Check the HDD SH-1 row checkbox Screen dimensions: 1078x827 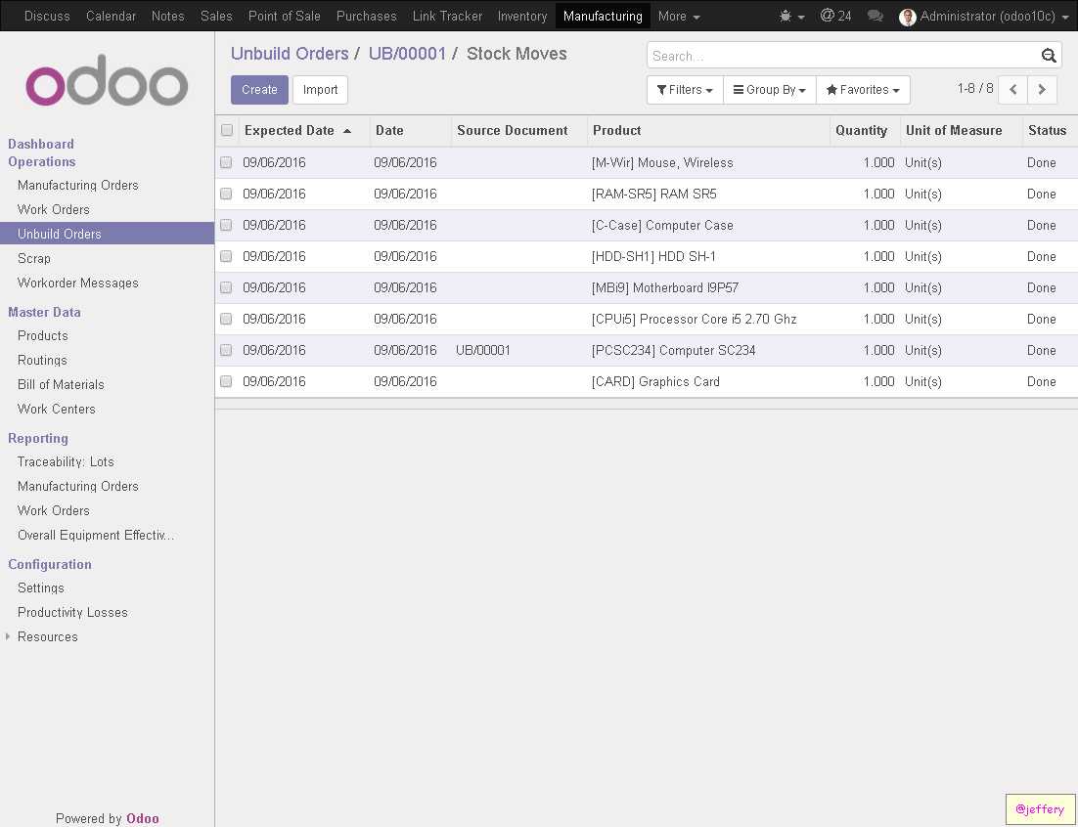(x=226, y=256)
